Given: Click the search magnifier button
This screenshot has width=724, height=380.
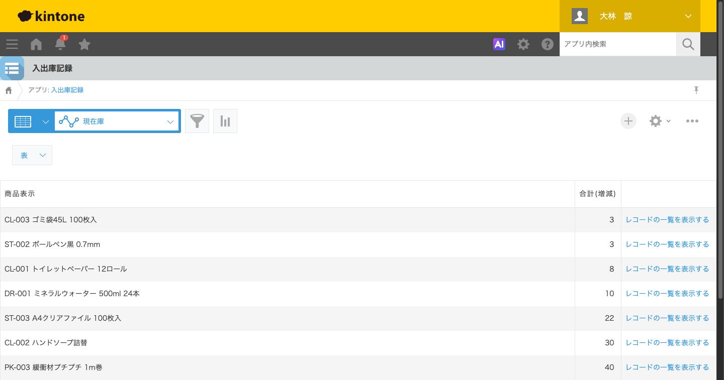Looking at the screenshot, I should (688, 44).
